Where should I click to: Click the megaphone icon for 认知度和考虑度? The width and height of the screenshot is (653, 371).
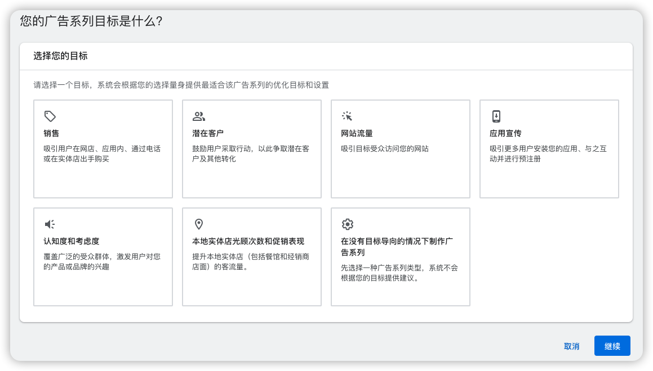click(50, 224)
